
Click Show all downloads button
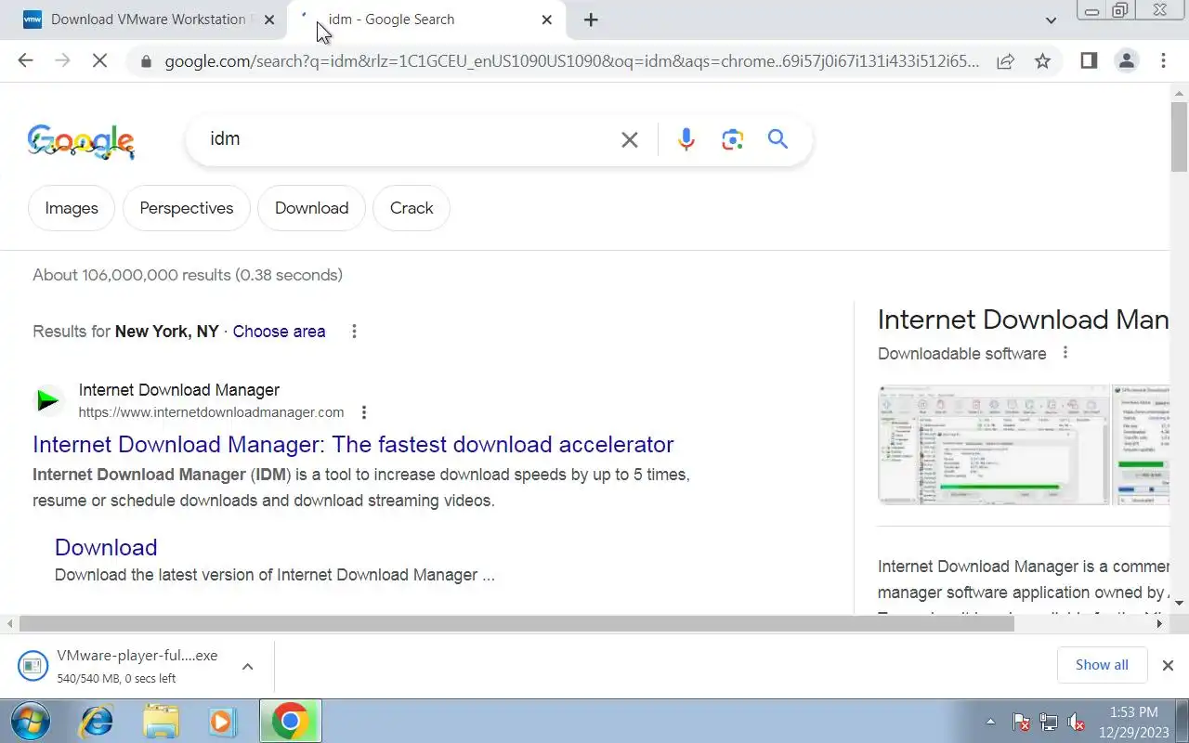click(1102, 665)
